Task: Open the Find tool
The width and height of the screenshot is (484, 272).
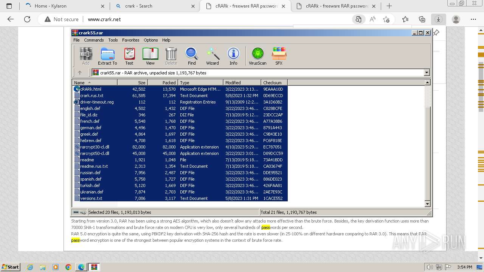Action: 192,56
